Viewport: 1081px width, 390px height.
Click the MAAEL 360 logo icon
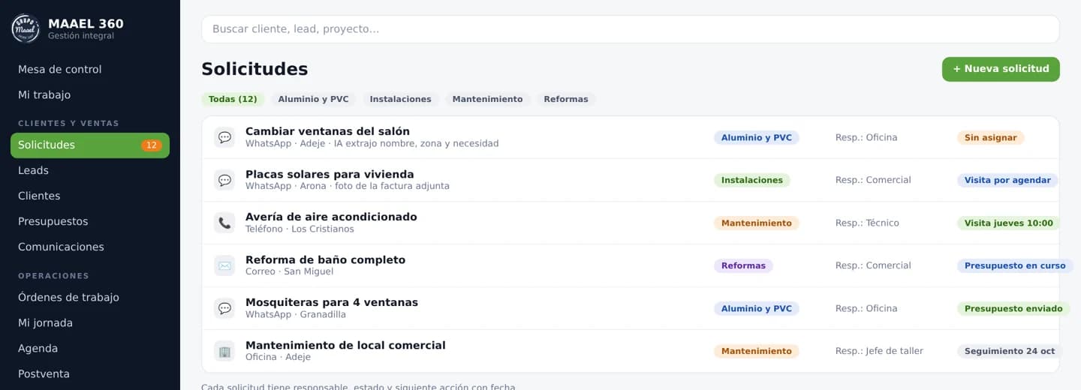26,28
